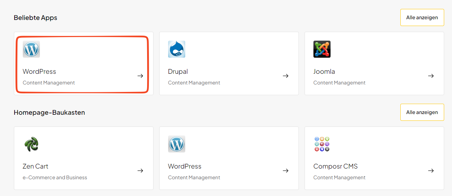The image size is (452, 196).
Task: Click 'e-Commerce and Business' under Zen Cart
Action: (55, 177)
